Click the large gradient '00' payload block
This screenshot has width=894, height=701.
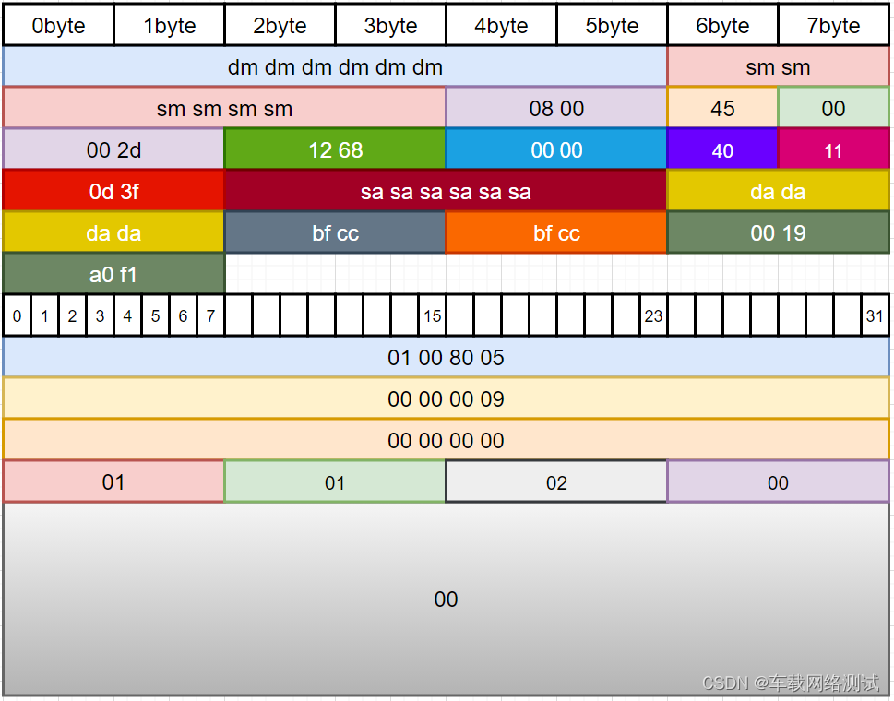point(446,599)
